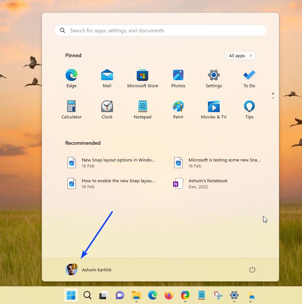This screenshot has height=304, width=302.
Task: Open the Photos app
Action: tap(178, 78)
